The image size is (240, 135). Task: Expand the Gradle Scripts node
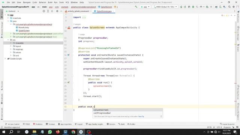[x=5, y=58]
